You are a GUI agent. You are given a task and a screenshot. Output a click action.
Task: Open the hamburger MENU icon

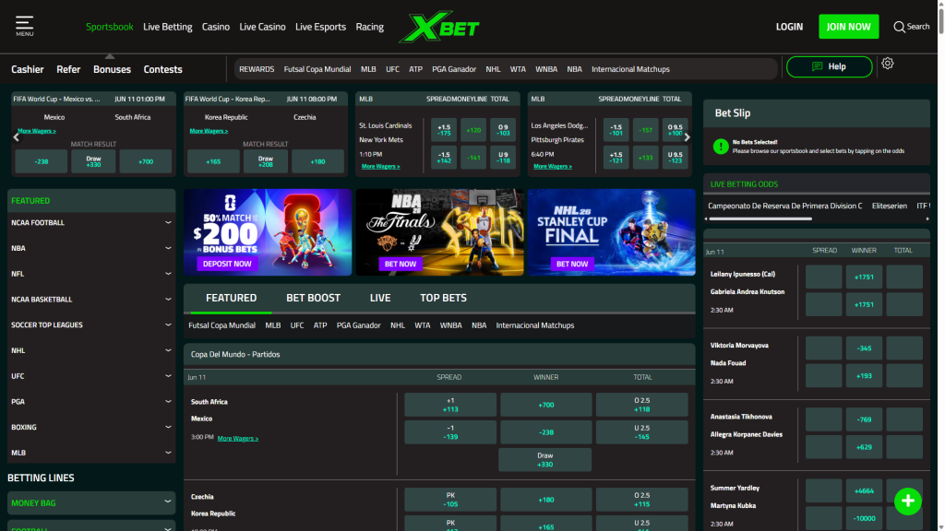point(24,26)
